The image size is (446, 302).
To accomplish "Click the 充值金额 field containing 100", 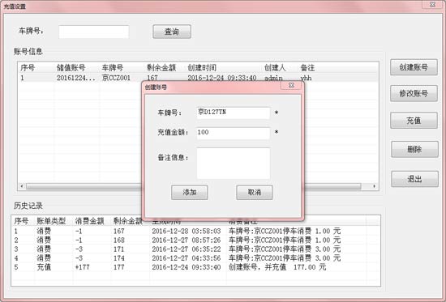I will (x=233, y=133).
